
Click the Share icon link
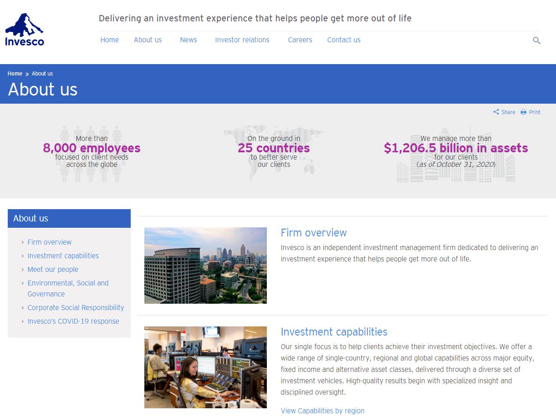pyautogui.click(x=504, y=112)
